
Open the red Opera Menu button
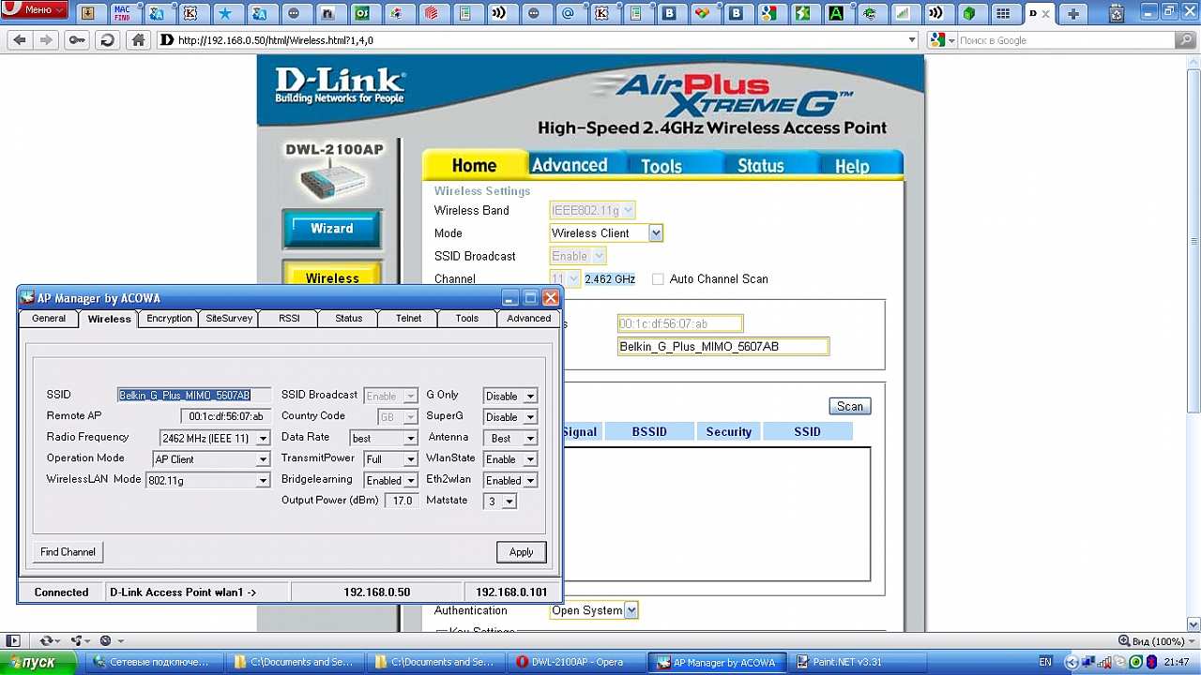coord(35,10)
